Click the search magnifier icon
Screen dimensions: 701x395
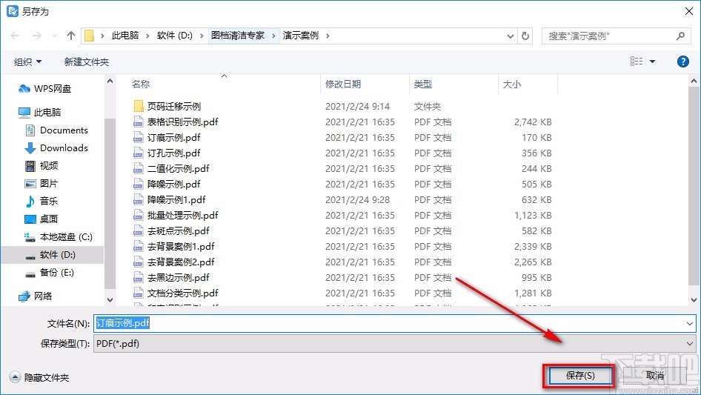coord(680,36)
